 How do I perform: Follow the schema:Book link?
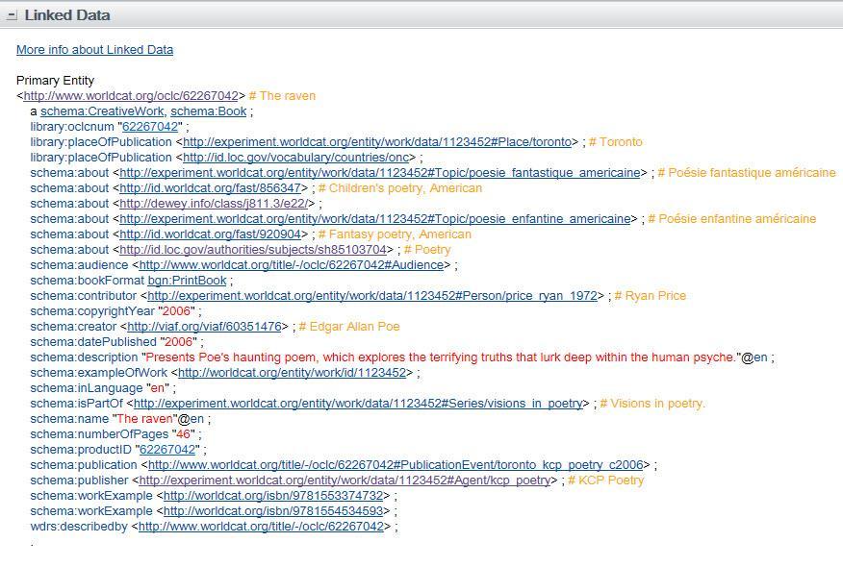[x=209, y=111]
